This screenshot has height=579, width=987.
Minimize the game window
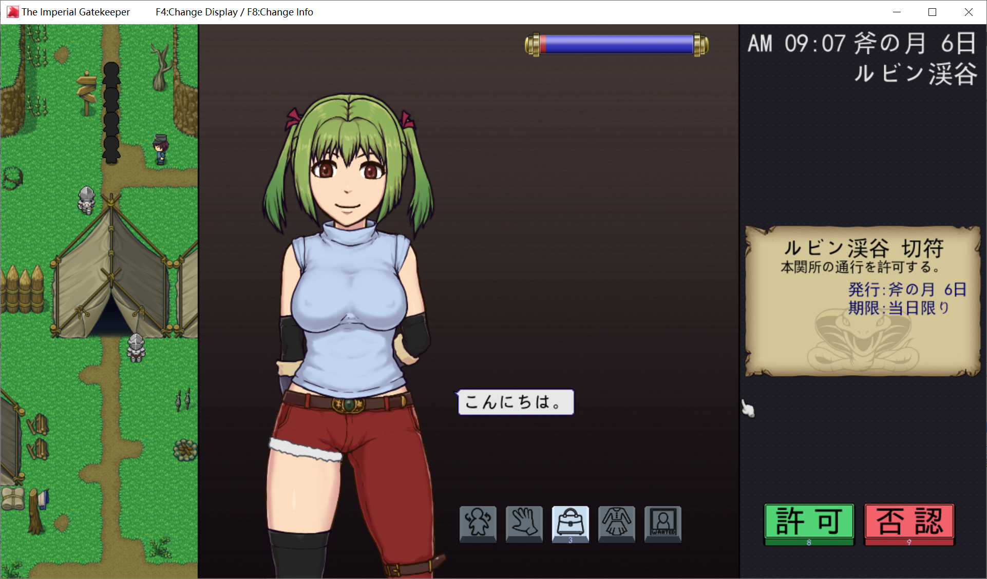[x=897, y=12]
